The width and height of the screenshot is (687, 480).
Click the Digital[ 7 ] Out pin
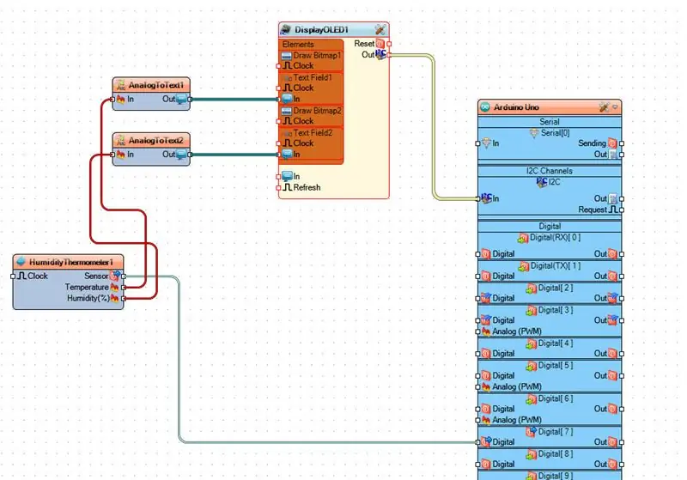pyautogui.click(x=622, y=442)
